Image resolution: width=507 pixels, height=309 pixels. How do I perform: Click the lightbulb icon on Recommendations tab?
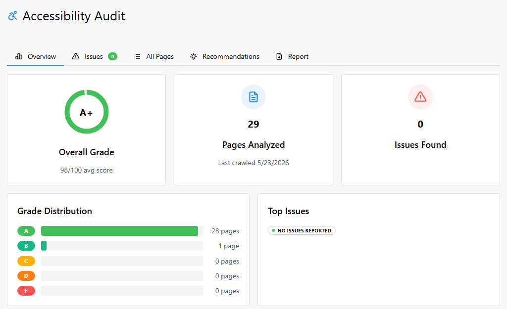point(194,56)
